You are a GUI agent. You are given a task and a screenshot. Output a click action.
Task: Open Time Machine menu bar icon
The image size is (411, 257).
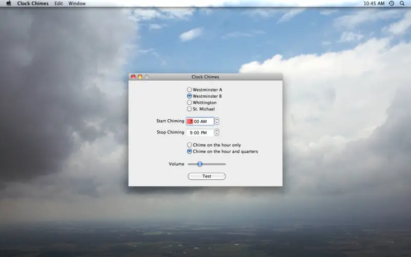[x=391, y=4]
